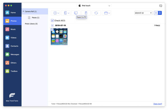This screenshot has width=168, height=110.
Task: Click the Messages label in sidebar
Action: [15, 54]
